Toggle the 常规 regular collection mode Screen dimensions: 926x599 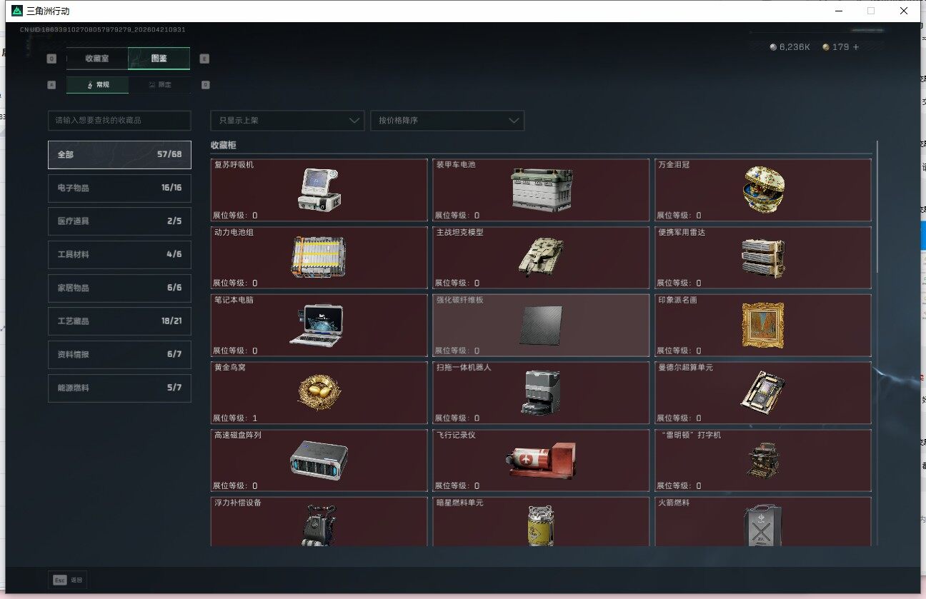pos(98,85)
